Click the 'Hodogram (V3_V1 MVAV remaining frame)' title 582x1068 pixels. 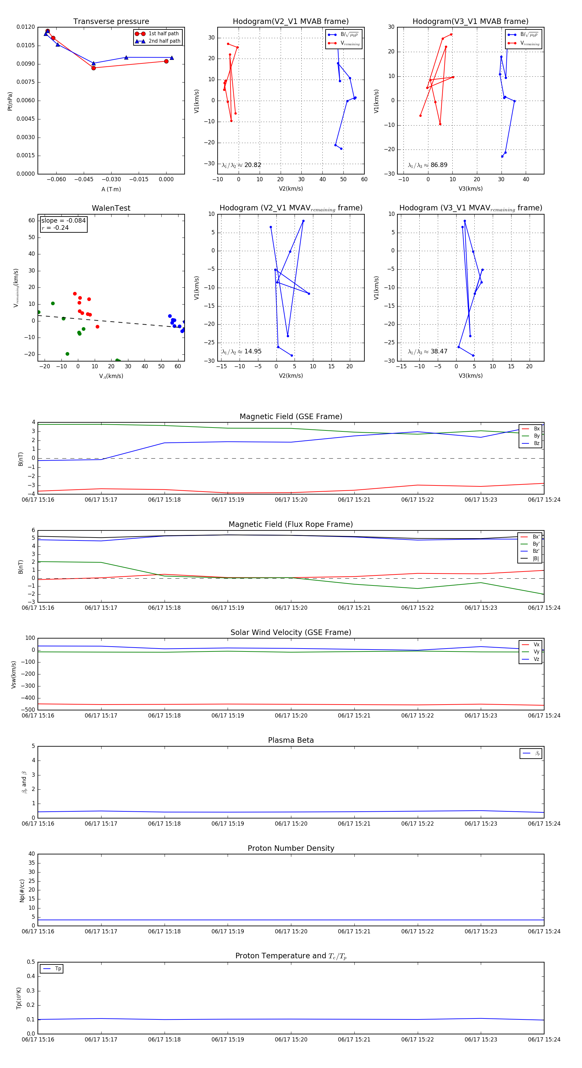tap(470, 208)
